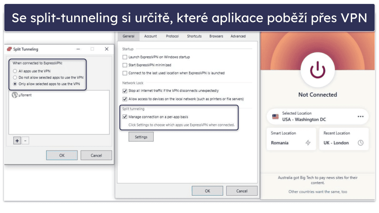Click the Recent Location clock icon
The width and height of the screenshot is (379, 213).
point(360,143)
